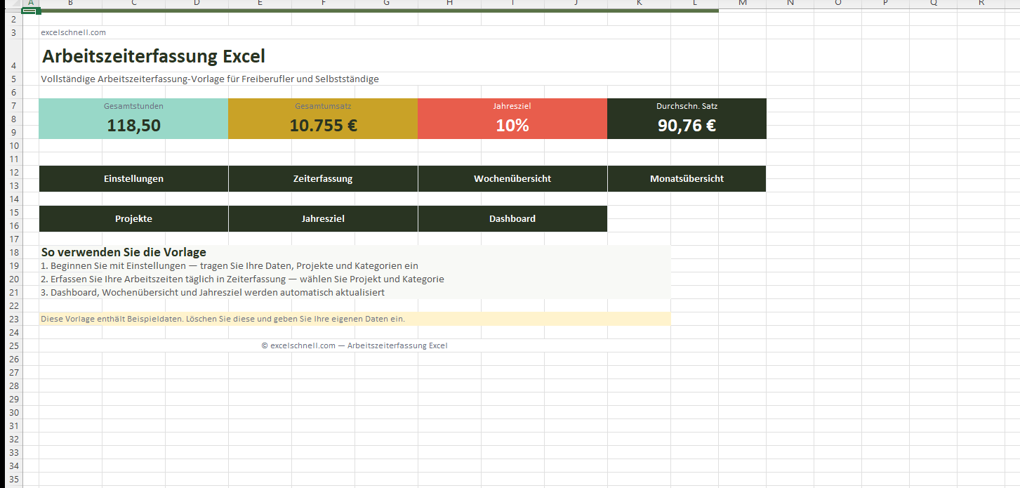Open the Dashboard navigation button
Image resolution: width=1020 pixels, height=488 pixels.
pyautogui.click(x=512, y=218)
